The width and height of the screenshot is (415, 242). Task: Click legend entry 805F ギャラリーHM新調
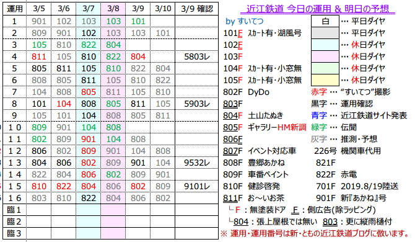[x=264, y=127]
